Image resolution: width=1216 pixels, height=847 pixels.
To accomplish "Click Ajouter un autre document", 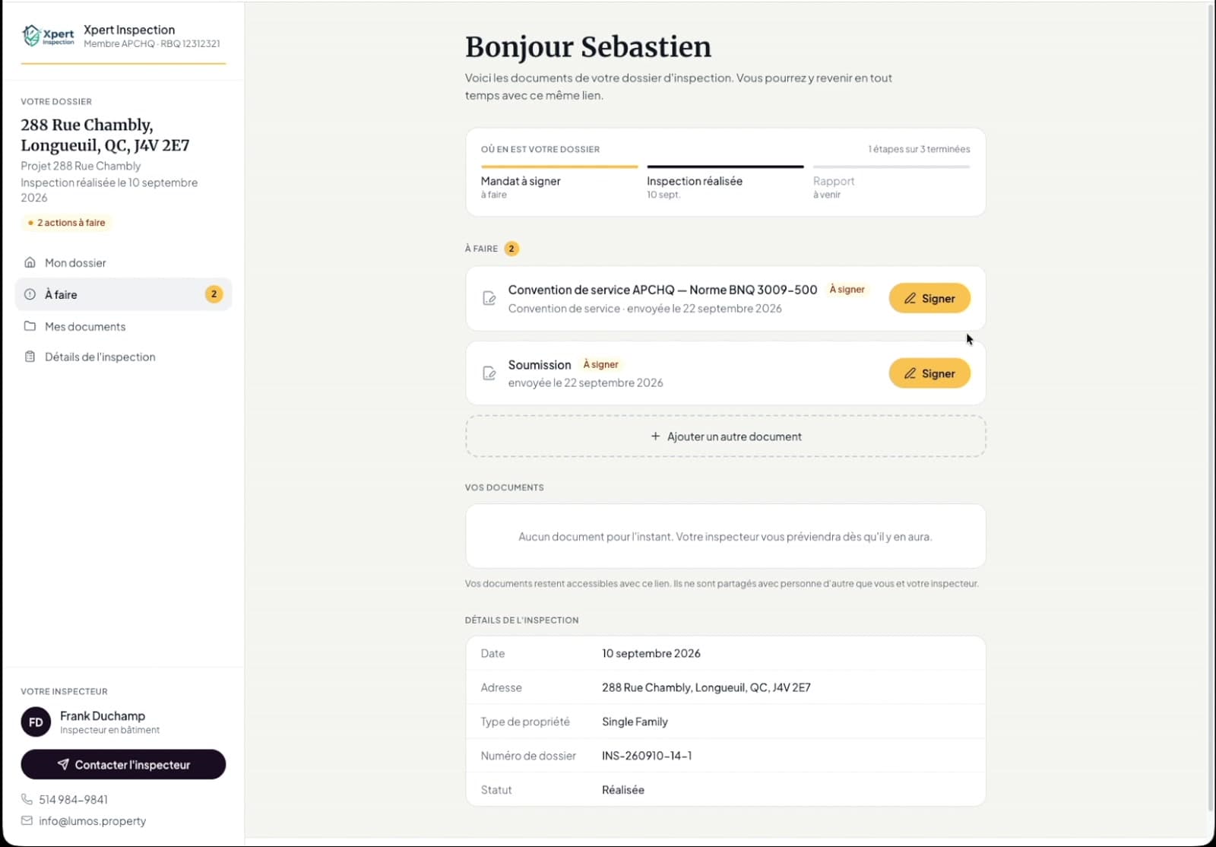I will tap(725, 436).
